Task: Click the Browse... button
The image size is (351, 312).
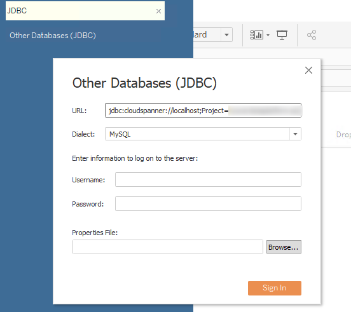Action: click(x=284, y=247)
